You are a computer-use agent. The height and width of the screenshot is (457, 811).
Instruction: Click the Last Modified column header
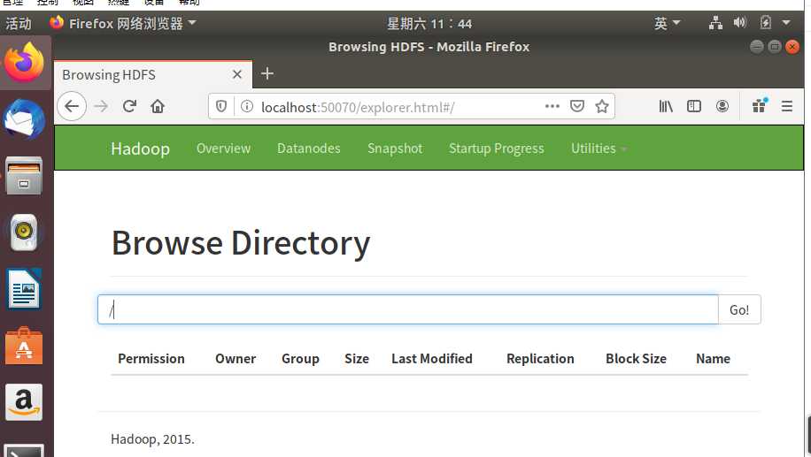(432, 359)
